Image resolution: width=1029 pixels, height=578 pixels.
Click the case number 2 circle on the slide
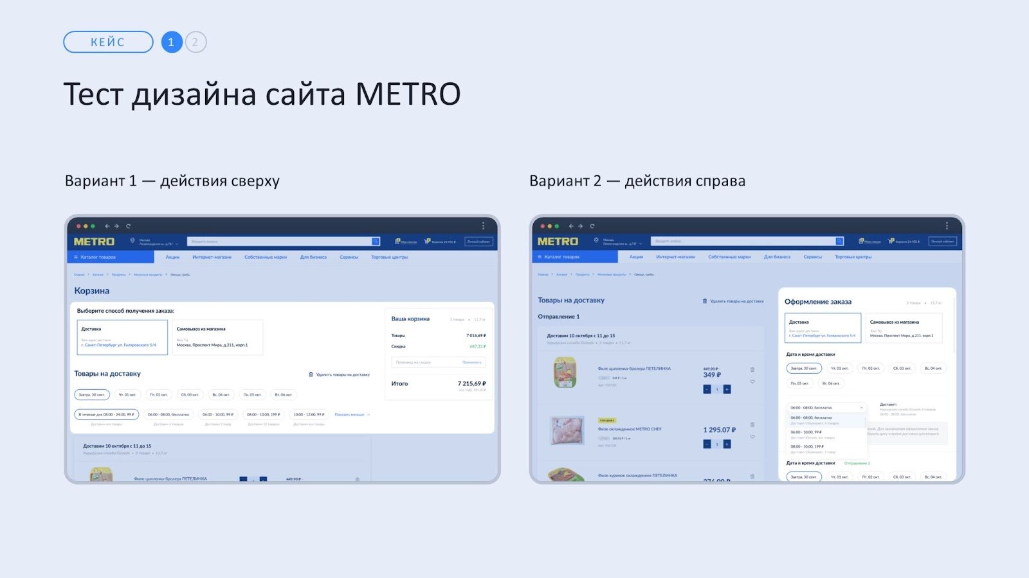[196, 42]
